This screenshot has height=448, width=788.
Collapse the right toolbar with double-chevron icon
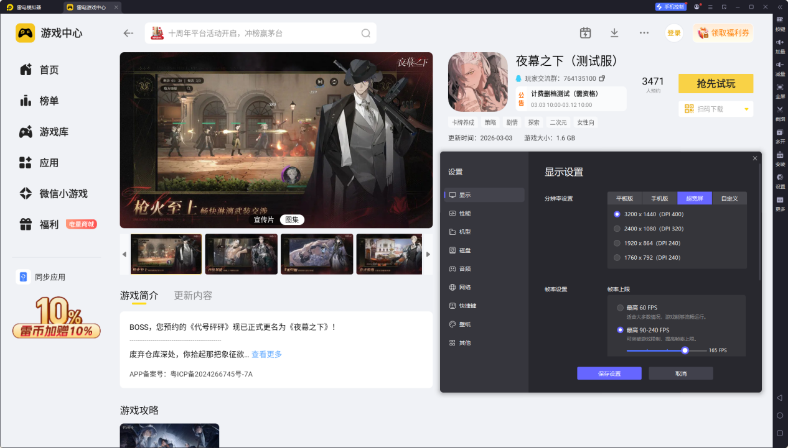[780, 6]
